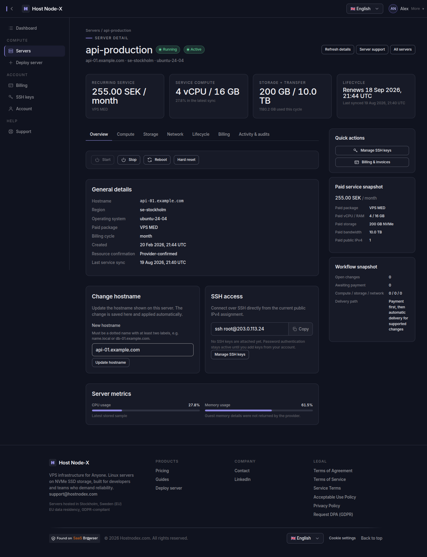Image resolution: width=427 pixels, height=557 pixels.
Task: Click the Hard reset button
Action: (x=186, y=160)
